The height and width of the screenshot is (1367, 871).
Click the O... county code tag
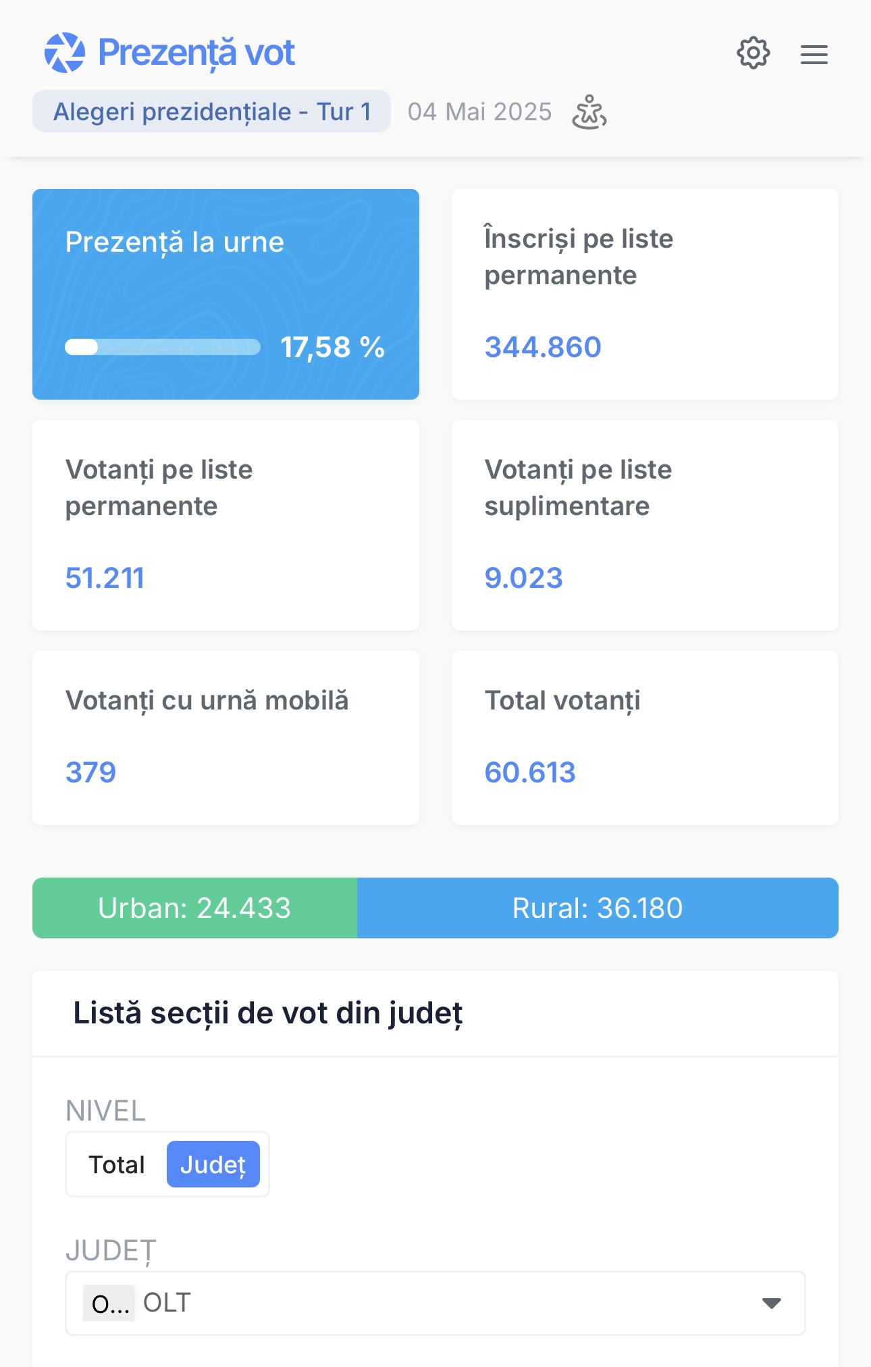pos(109,1303)
